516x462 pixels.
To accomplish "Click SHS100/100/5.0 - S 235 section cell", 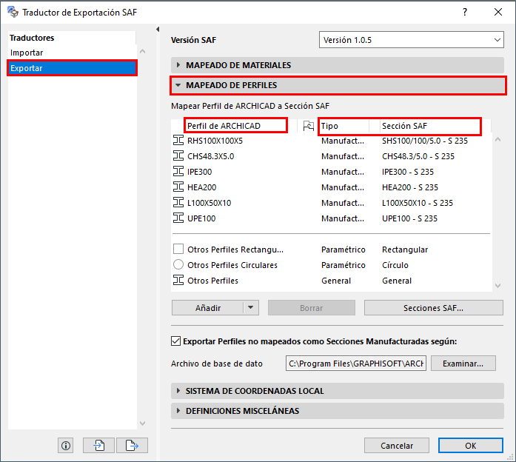I will coord(425,141).
